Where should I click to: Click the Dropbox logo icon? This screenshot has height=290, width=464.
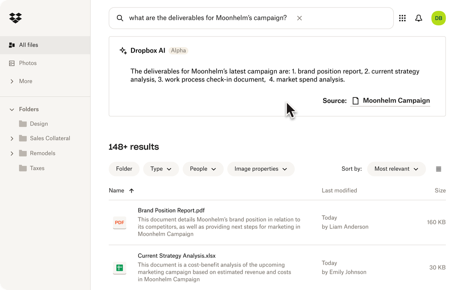click(15, 18)
